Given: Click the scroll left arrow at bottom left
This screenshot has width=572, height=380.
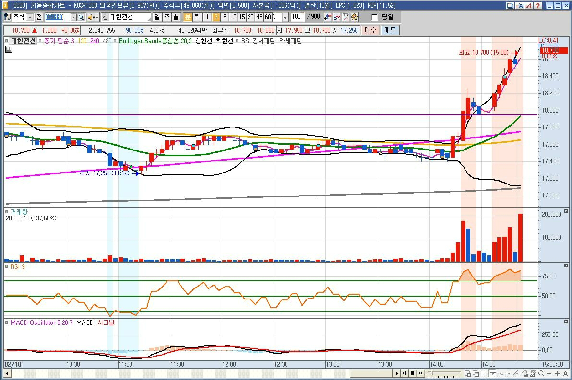Looking at the screenshot, I should [7, 373].
